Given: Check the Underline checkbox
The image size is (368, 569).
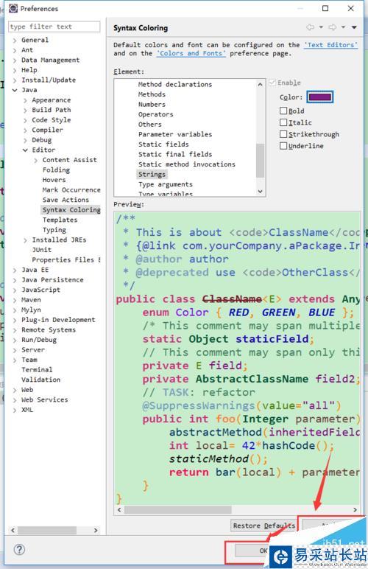Looking at the screenshot, I should point(283,145).
